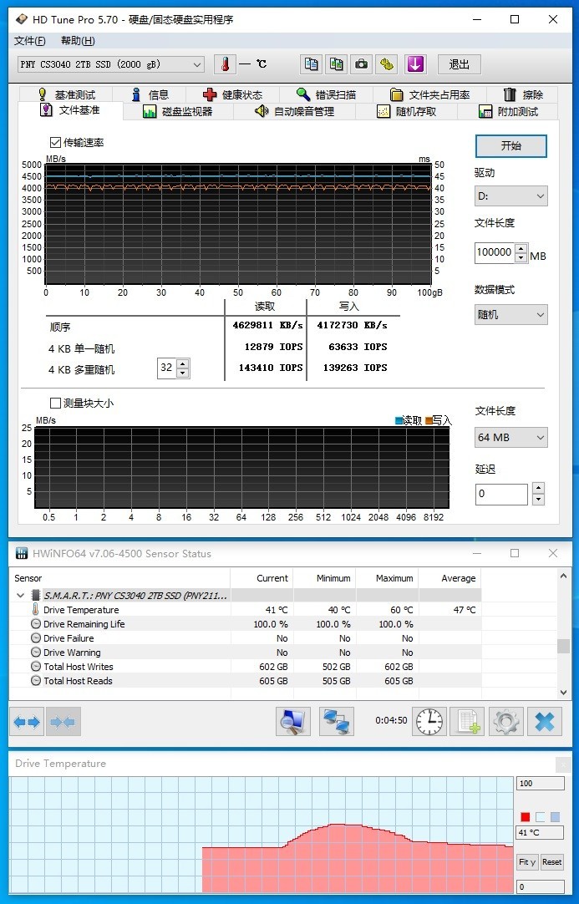Switch to the 擦除 tab

(523, 94)
